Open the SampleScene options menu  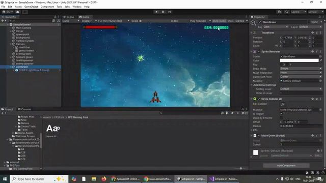click(59, 24)
